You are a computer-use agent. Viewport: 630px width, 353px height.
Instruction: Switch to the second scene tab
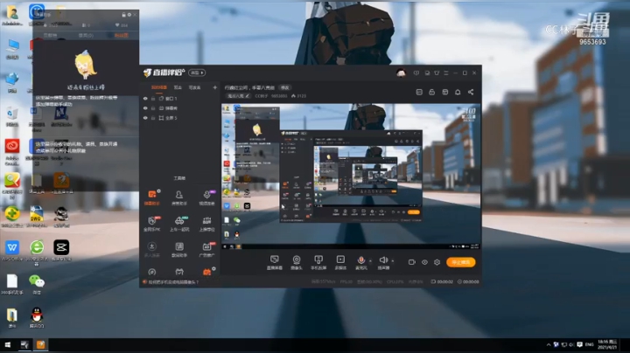tap(178, 87)
